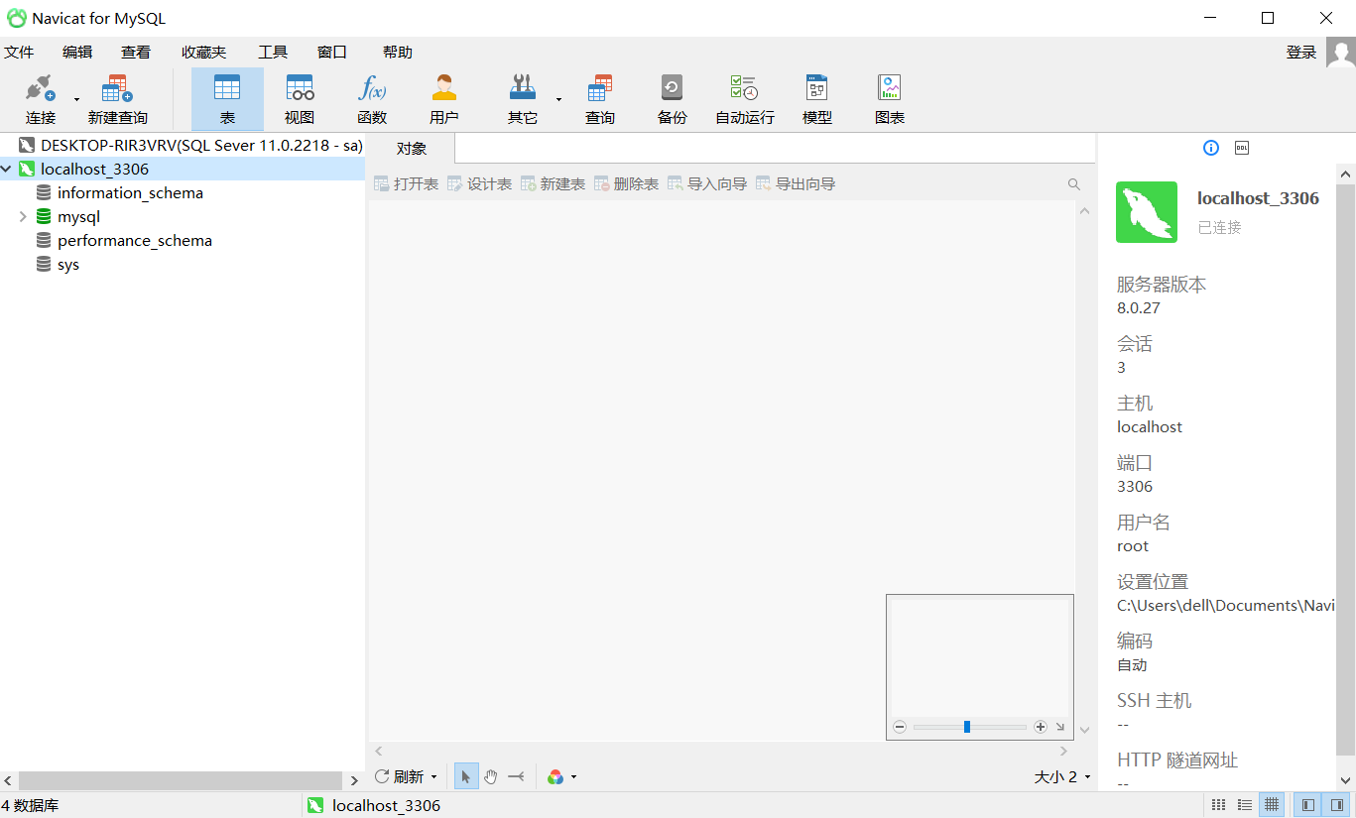
Task: Open the 用户 users section
Action: pyautogui.click(x=444, y=99)
